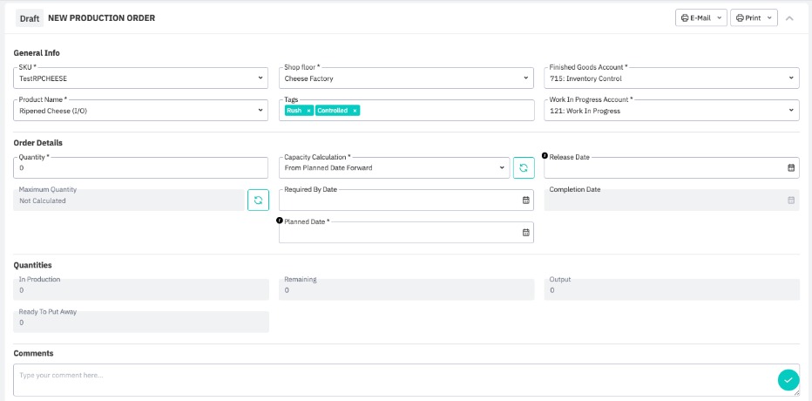This screenshot has width=812, height=401.
Task: Click the Planned Date info icon
Action: point(280,221)
